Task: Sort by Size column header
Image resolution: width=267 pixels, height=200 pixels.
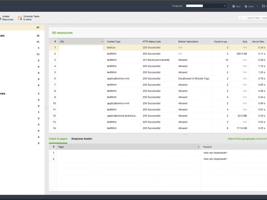Action: point(240,42)
